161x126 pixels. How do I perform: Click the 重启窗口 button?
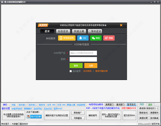point(120,104)
